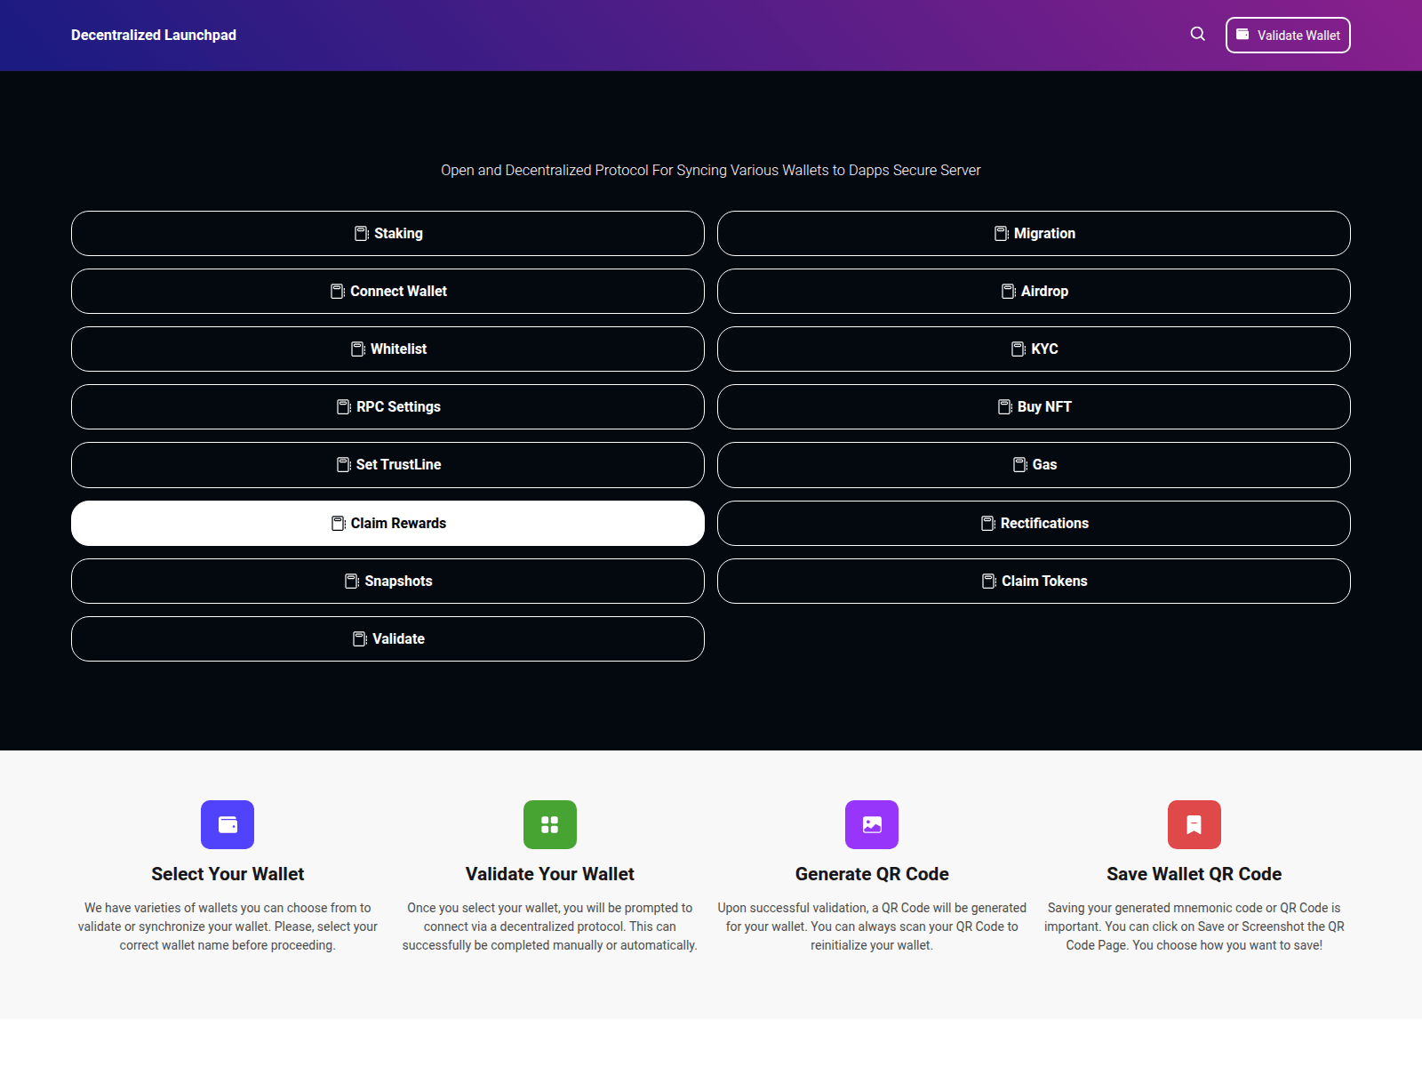The width and height of the screenshot is (1422, 1067).
Task: Click the document icon beside Buy NFT
Action: tap(1005, 406)
